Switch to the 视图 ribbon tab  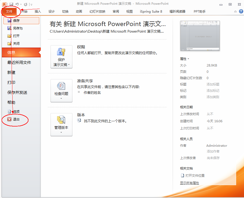tap(129, 12)
